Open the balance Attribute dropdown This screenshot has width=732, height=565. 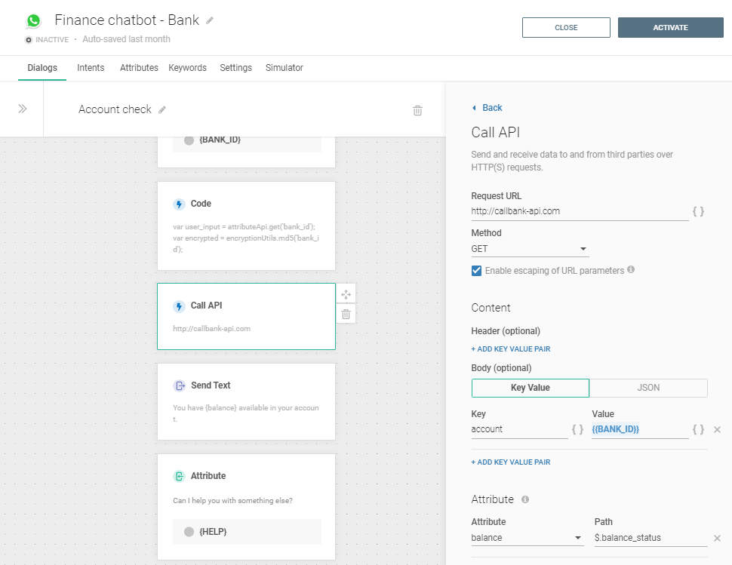point(527,538)
